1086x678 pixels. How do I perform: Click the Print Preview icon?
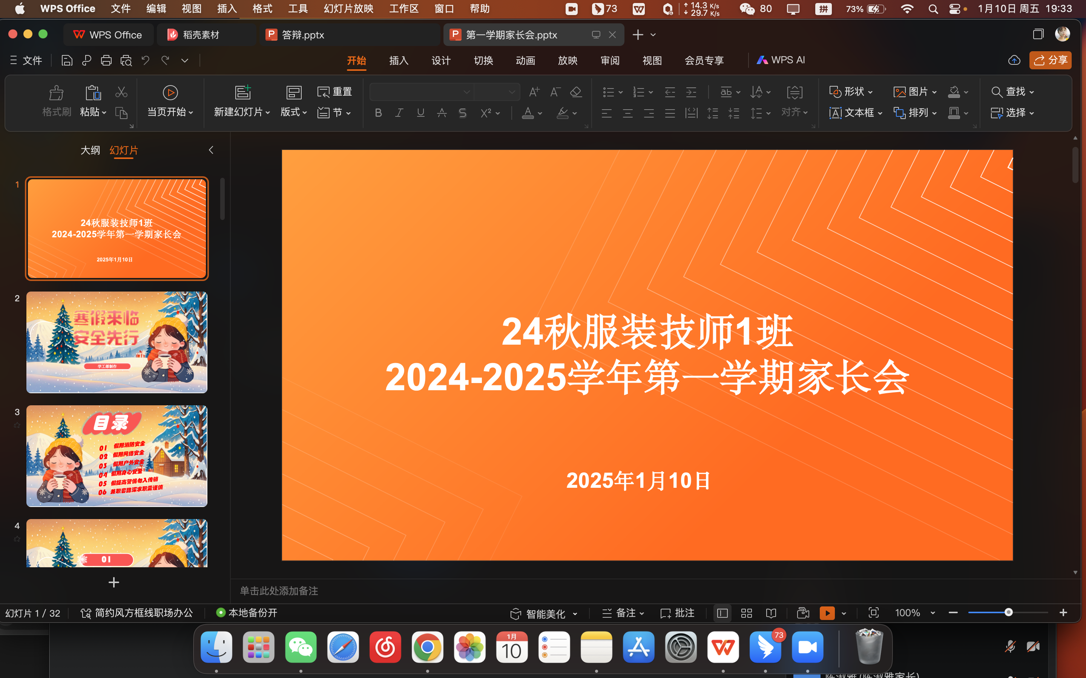coord(126,61)
